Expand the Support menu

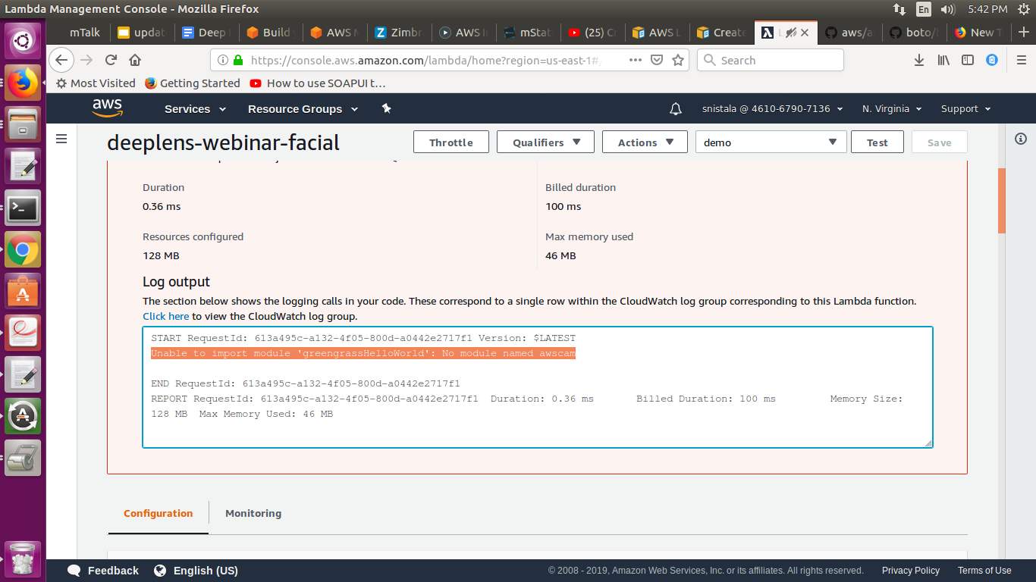coord(966,109)
